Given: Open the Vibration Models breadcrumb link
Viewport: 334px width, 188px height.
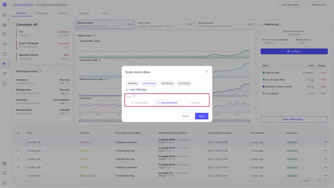Looking at the screenshot, I should pos(23,5).
